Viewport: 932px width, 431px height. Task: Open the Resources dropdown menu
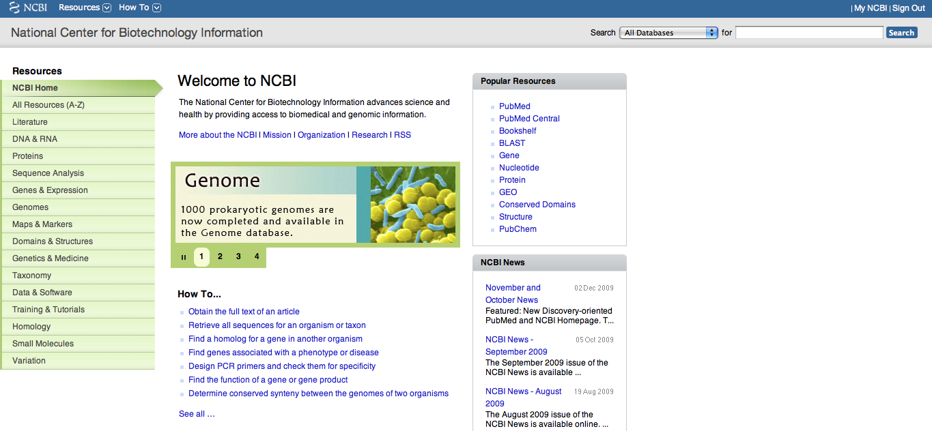tap(85, 8)
